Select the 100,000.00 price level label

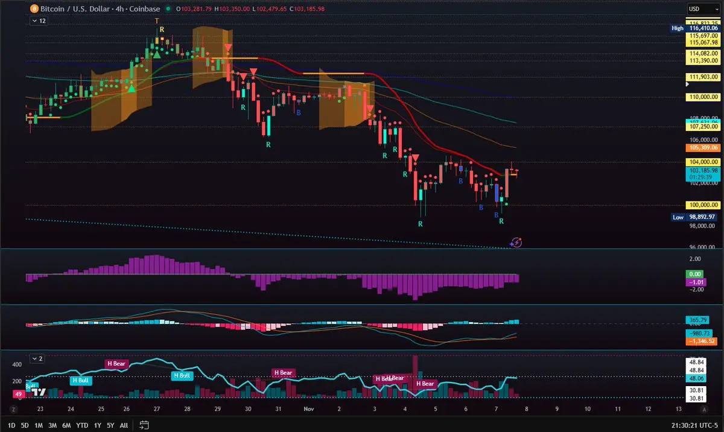pos(704,206)
